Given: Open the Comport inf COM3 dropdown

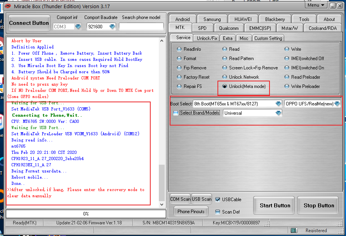Looking at the screenshot, I should coord(78,27).
